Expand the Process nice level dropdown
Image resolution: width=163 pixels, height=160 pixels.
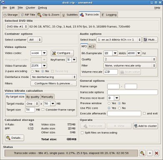(117, 98)
